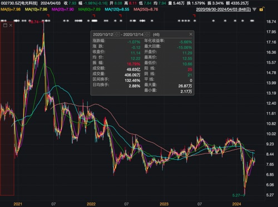Open the 2020/09/30-2024/04/03 date range link
278x207 pixels.
click(224, 9)
